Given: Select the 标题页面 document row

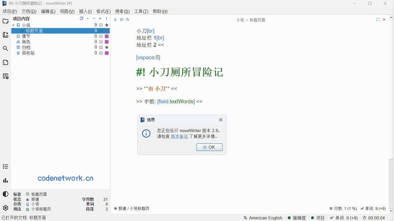Looking at the screenshot, I should click(61, 30).
